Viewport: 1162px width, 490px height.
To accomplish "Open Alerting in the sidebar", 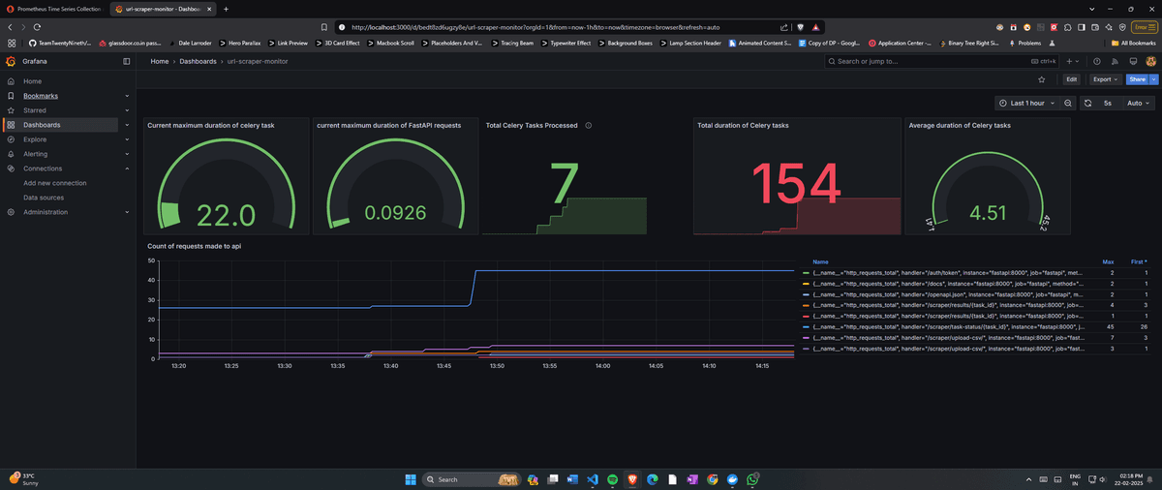I will 35,154.
